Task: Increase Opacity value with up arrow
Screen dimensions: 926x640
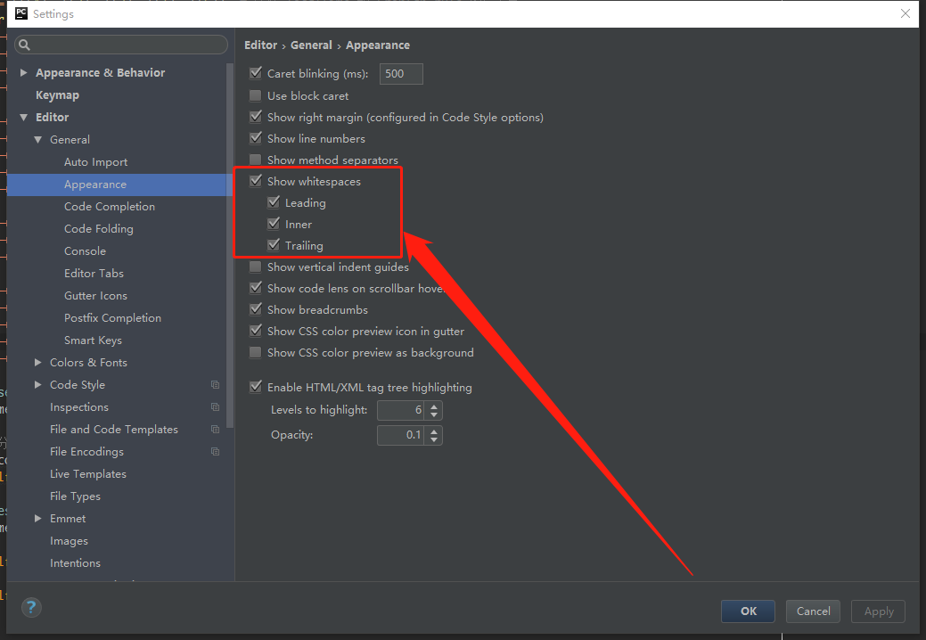Action: click(x=434, y=431)
